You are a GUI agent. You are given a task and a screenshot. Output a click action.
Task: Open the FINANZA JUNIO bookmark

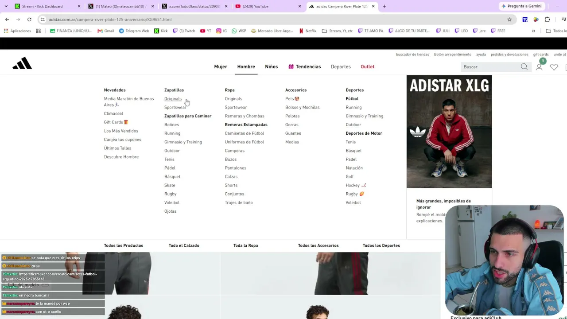point(71,31)
